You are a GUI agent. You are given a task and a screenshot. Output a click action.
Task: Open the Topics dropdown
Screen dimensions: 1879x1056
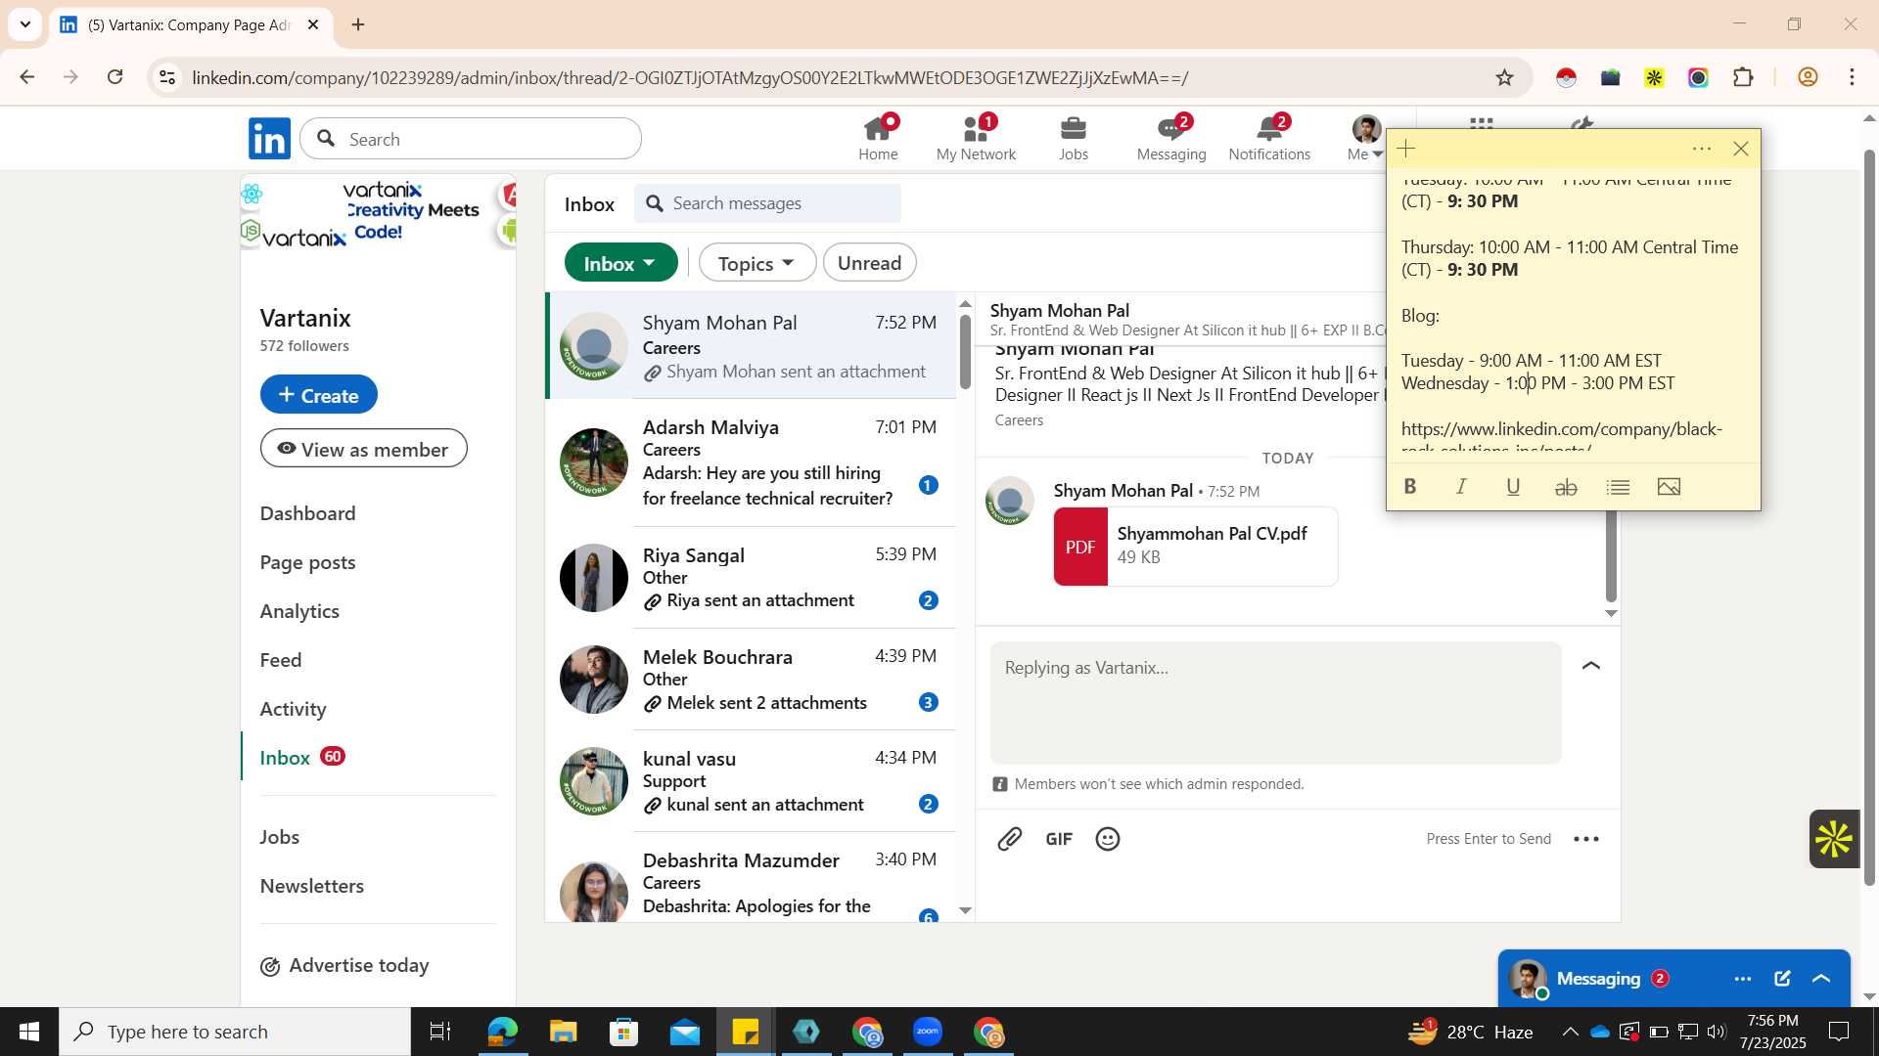click(757, 263)
